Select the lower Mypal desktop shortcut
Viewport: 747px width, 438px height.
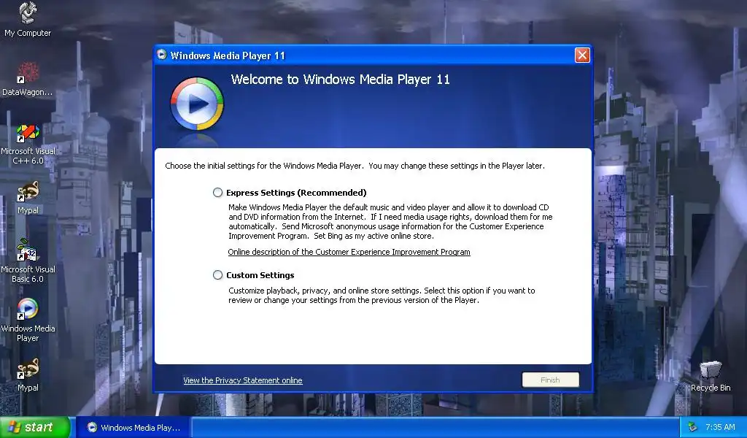[x=28, y=375]
